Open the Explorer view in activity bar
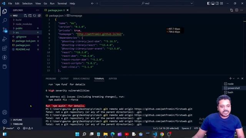Image resolution: width=246 pixels, height=138 pixels. (x=5, y=11)
